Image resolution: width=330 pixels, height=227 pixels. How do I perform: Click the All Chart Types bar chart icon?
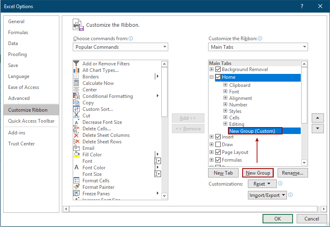(x=76, y=70)
